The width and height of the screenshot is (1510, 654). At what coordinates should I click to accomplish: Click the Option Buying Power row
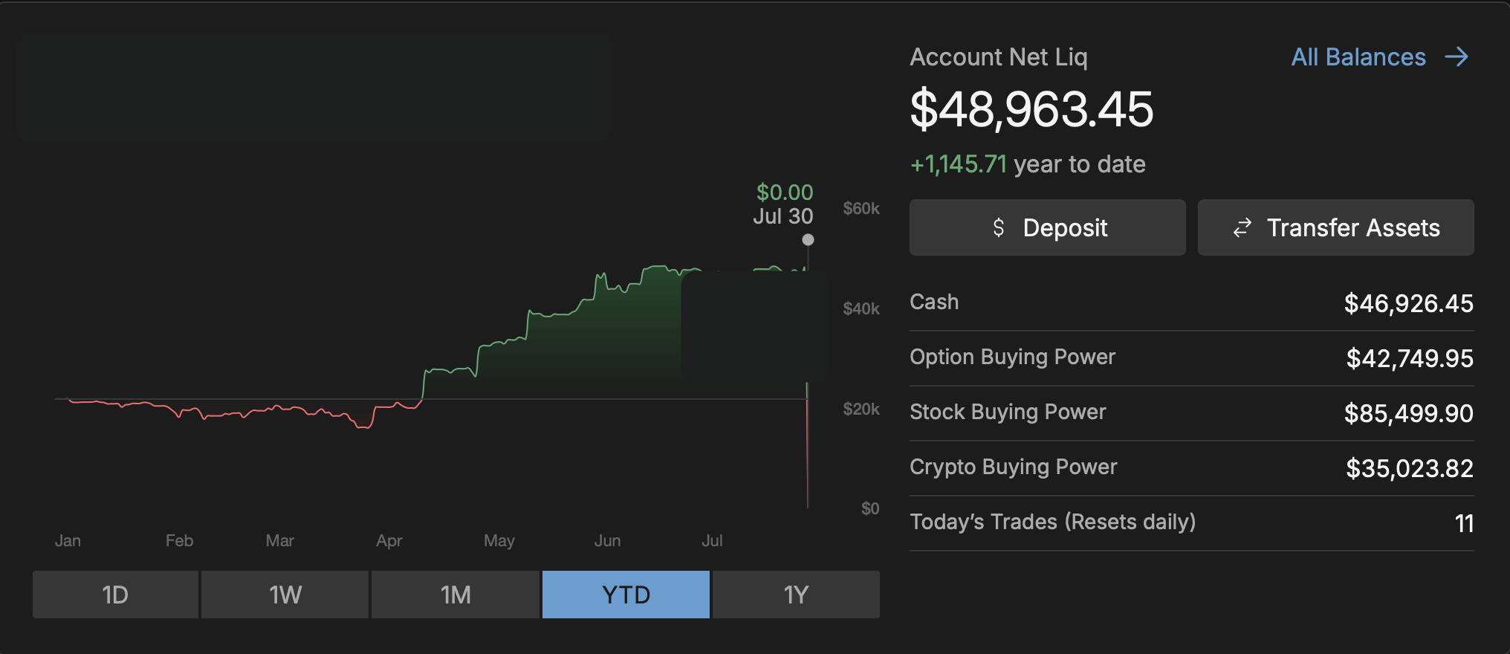coord(1192,358)
